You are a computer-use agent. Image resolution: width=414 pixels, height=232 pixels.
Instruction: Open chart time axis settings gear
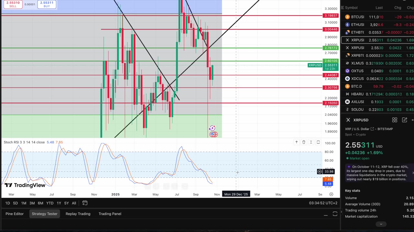coord(331,194)
